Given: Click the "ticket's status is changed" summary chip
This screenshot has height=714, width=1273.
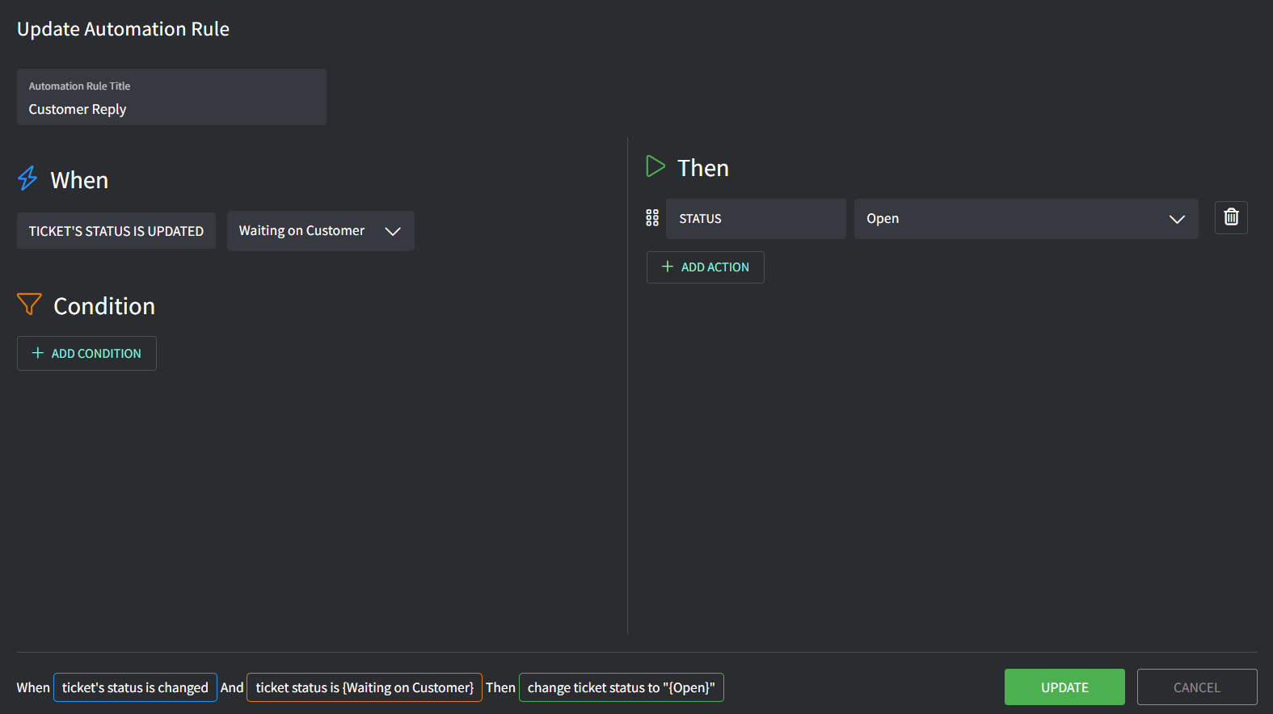Looking at the screenshot, I should point(135,687).
